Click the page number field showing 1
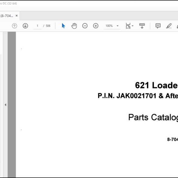Viewport: 178px width, 178px height. click(37, 26)
